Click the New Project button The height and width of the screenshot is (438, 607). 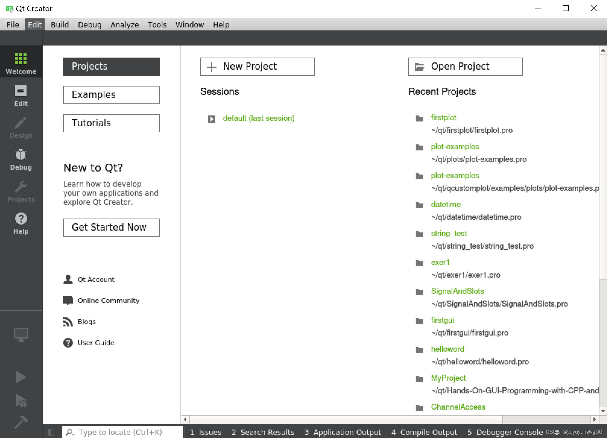coord(257,67)
